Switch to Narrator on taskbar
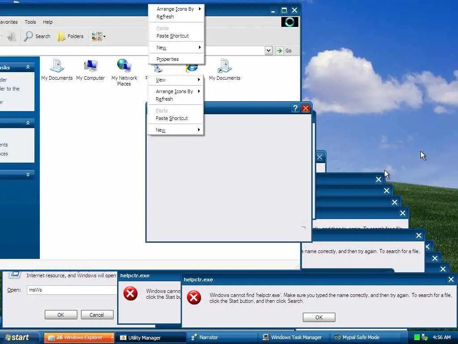 pyautogui.click(x=222, y=338)
